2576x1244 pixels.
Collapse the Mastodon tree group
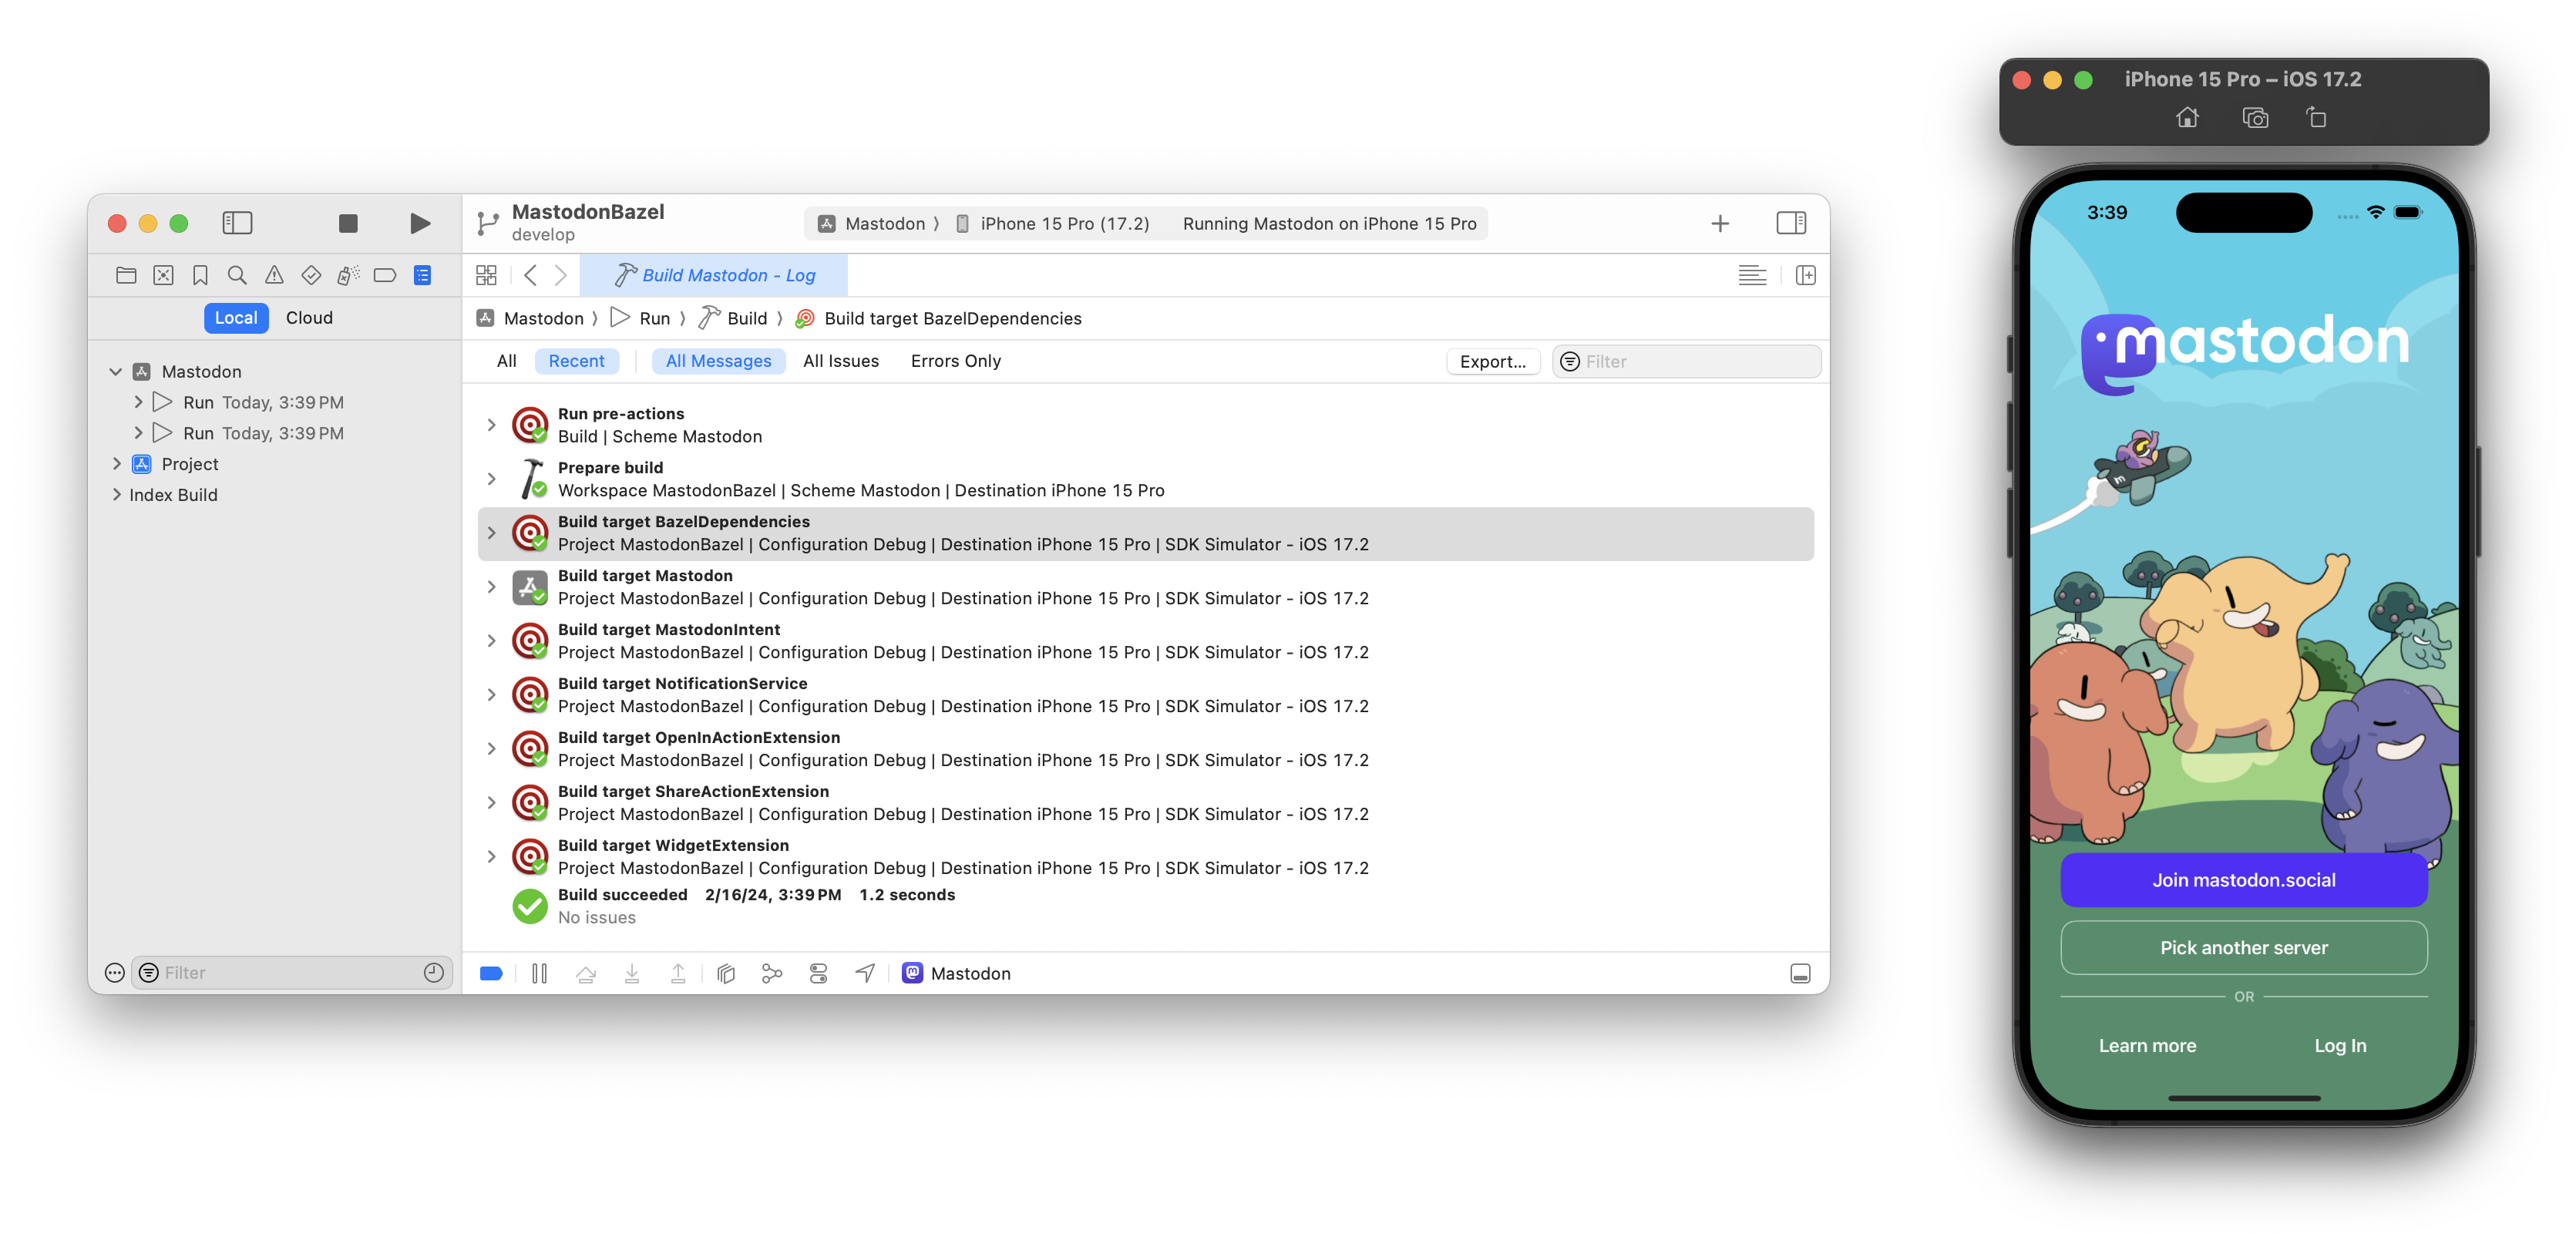pos(116,371)
